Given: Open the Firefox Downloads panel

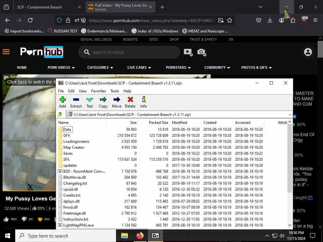Looking at the screenshot, I should coord(270,20).
